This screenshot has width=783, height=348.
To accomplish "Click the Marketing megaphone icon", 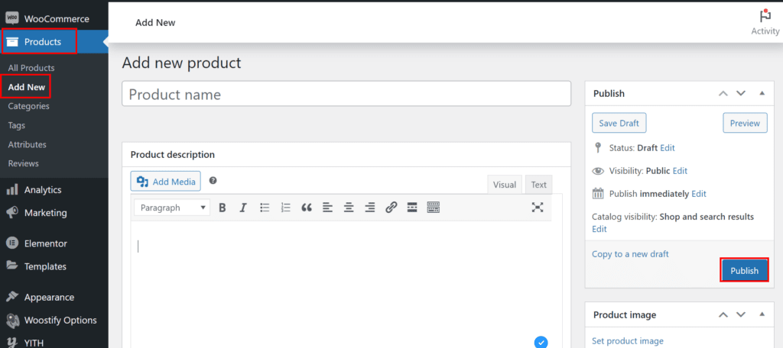I will pos(12,213).
